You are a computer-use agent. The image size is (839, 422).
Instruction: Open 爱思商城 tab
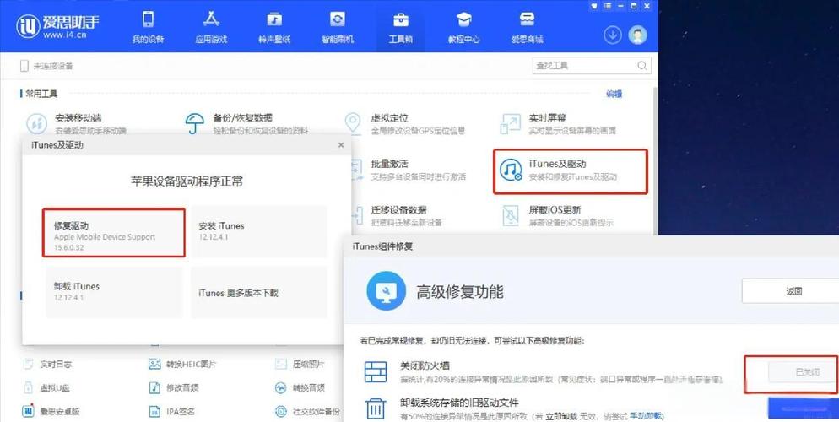click(527, 27)
